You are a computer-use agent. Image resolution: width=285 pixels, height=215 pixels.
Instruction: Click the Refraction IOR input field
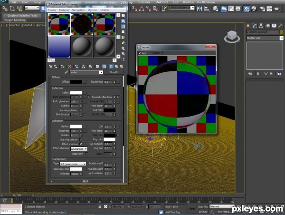point(108,127)
